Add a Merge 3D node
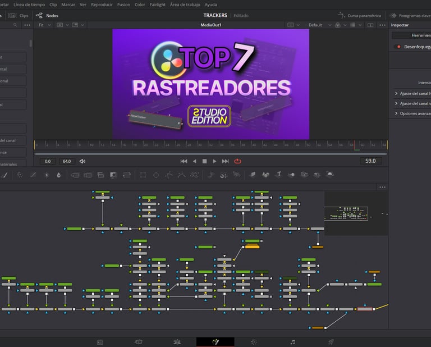Viewport: 431px width, 347px height. pos(291,174)
